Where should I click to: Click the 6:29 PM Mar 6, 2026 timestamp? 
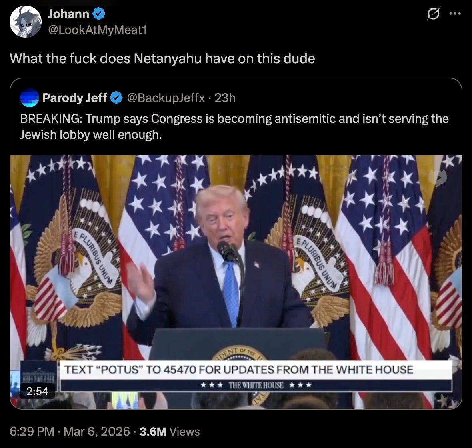(x=70, y=432)
